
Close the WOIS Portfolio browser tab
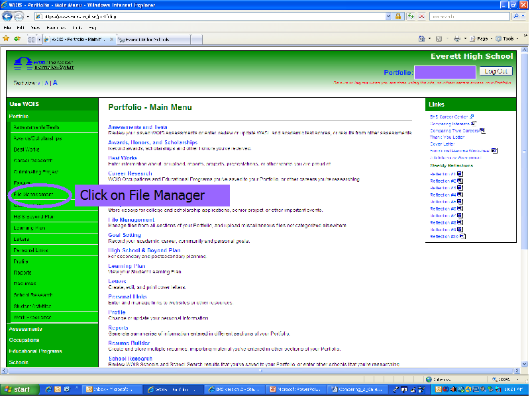pyautogui.click(x=111, y=40)
